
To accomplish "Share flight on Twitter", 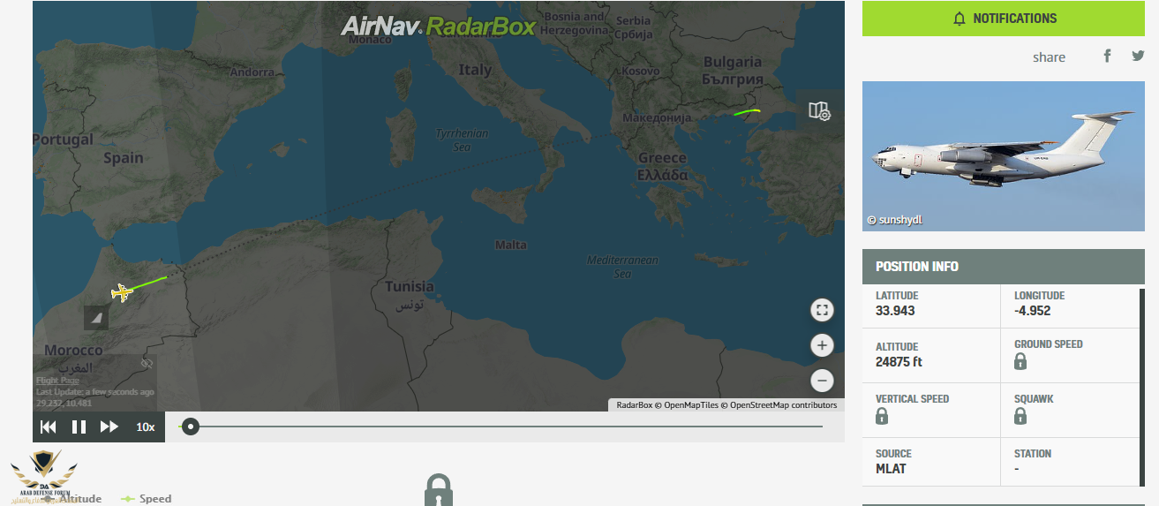I will [1138, 57].
